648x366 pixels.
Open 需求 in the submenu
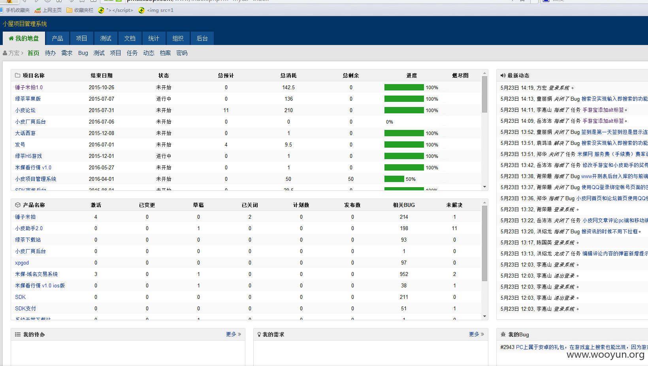point(67,53)
